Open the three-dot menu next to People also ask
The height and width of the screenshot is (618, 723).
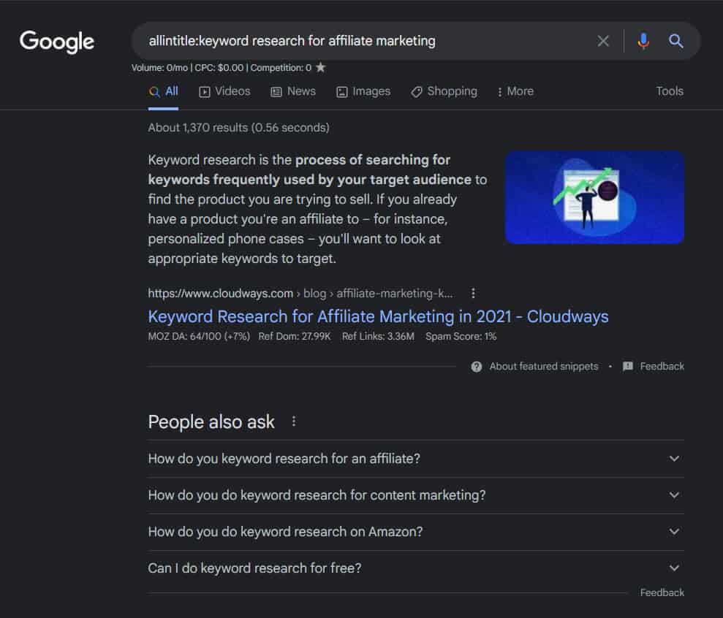pyautogui.click(x=293, y=421)
